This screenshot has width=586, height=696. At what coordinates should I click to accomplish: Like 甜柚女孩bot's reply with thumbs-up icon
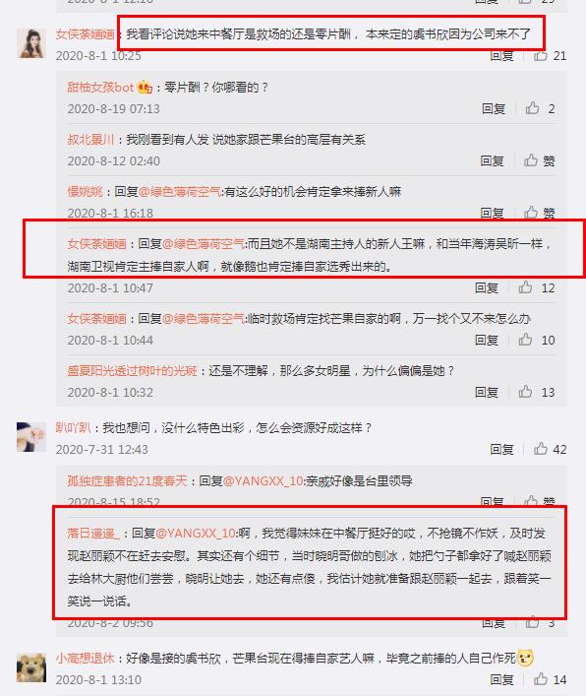[532, 108]
